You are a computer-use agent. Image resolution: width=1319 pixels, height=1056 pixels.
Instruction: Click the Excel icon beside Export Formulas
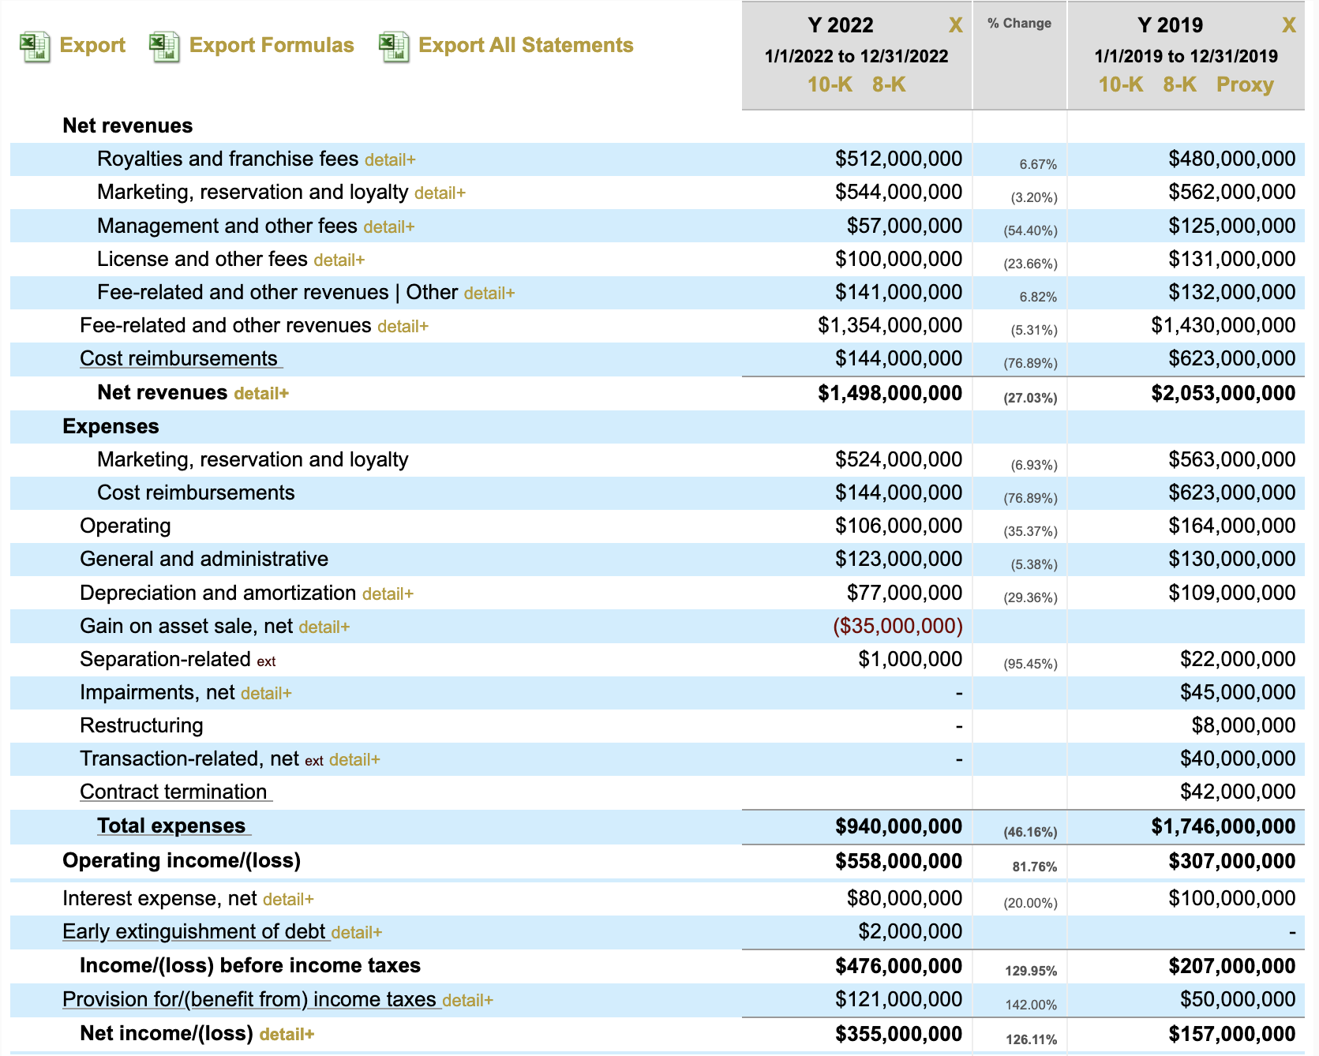click(164, 46)
